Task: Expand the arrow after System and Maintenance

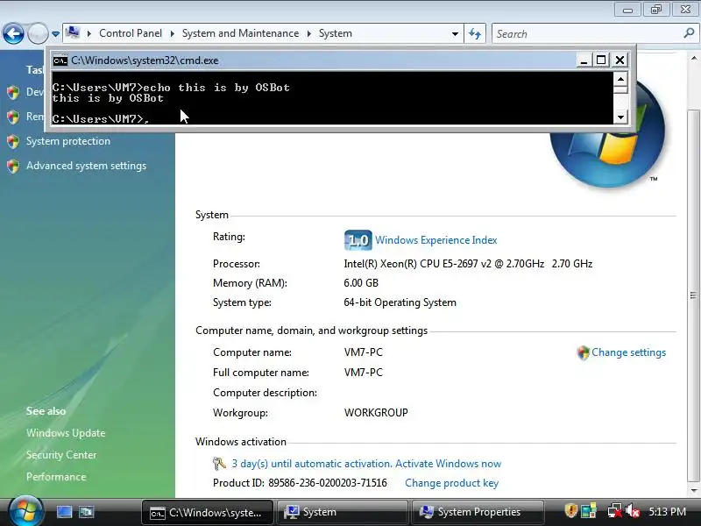Action: click(309, 33)
